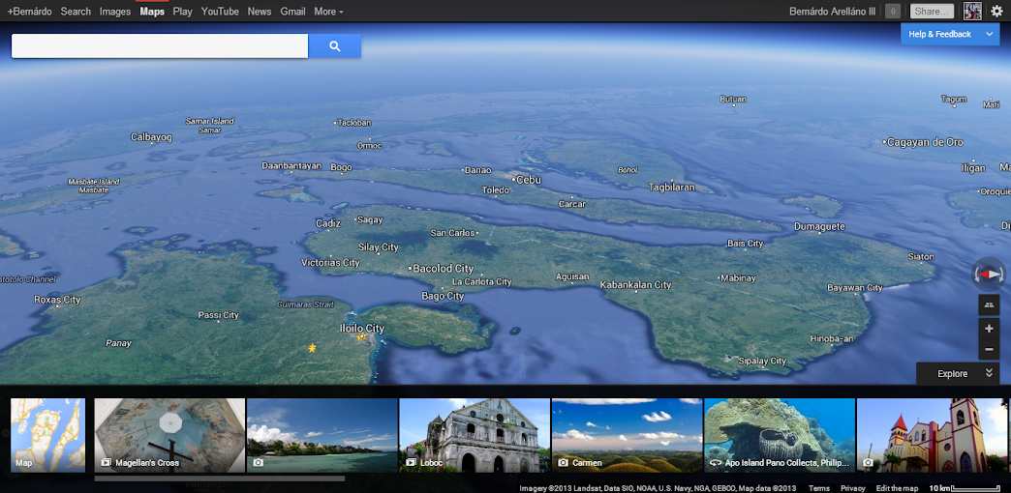Click the Tagbilaran label
Image resolution: width=1011 pixels, height=493 pixels.
point(672,188)
